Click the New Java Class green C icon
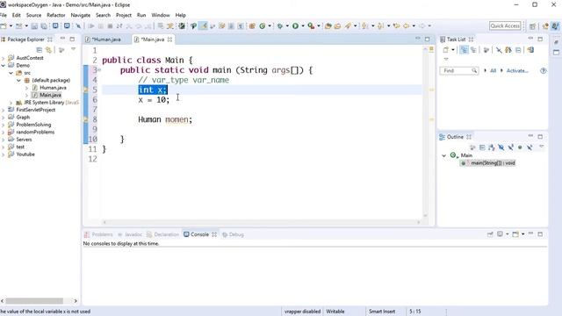This screenshot has height=316, width=562. [x=262, y=25]
